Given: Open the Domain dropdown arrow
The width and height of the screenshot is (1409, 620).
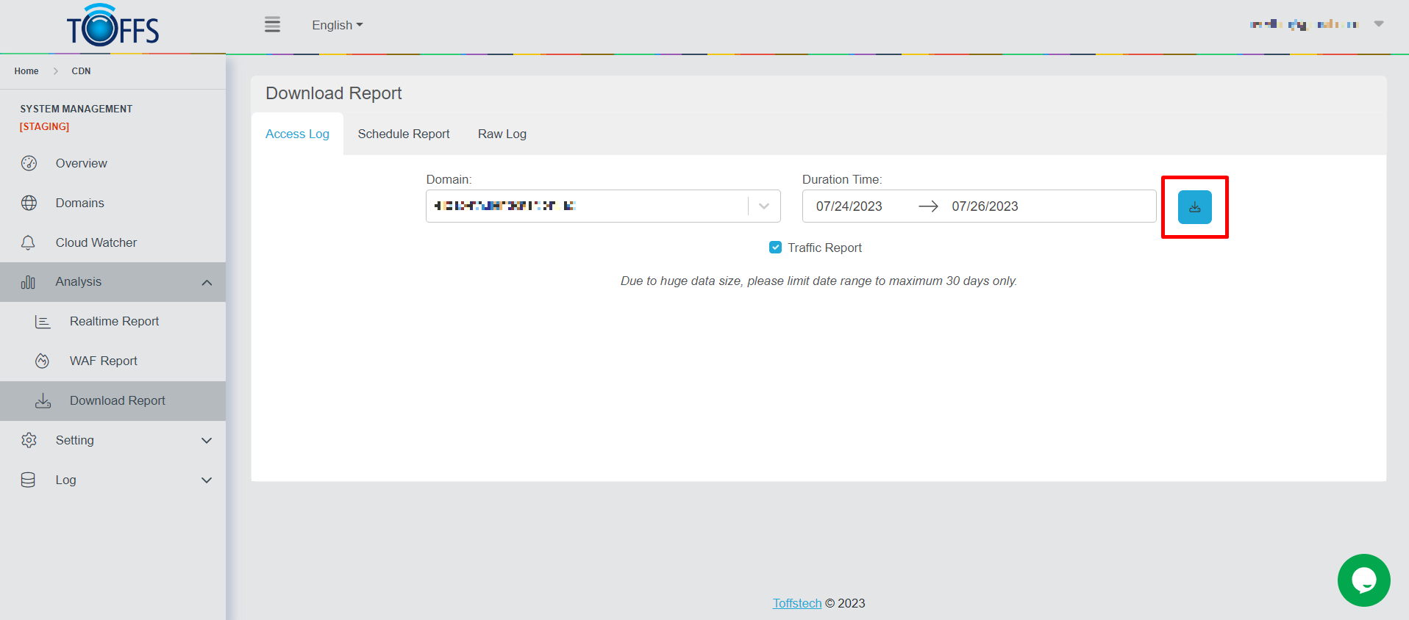Looking at the screenshot, I should click(x=764, y=206).
